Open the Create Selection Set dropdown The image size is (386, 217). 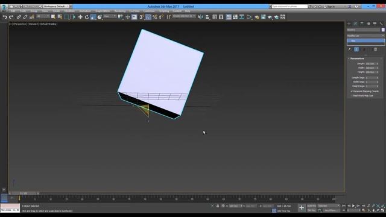(x=184, y=16)
